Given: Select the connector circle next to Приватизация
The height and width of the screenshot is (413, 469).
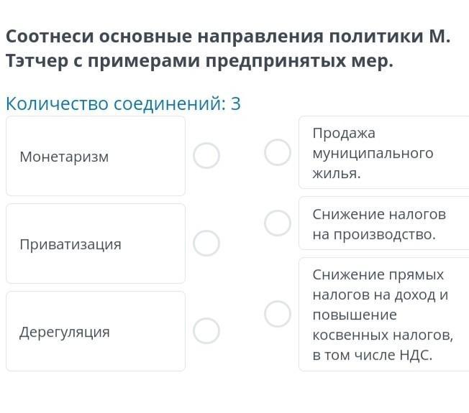Looking at the screenshot, I should 206,243.
